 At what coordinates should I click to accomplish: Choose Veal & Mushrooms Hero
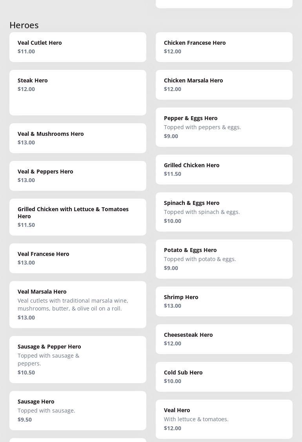[x=78, y=138]
